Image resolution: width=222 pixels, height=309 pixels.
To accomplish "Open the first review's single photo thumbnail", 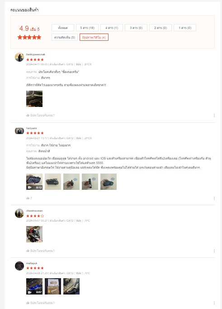I will point(34,99).
